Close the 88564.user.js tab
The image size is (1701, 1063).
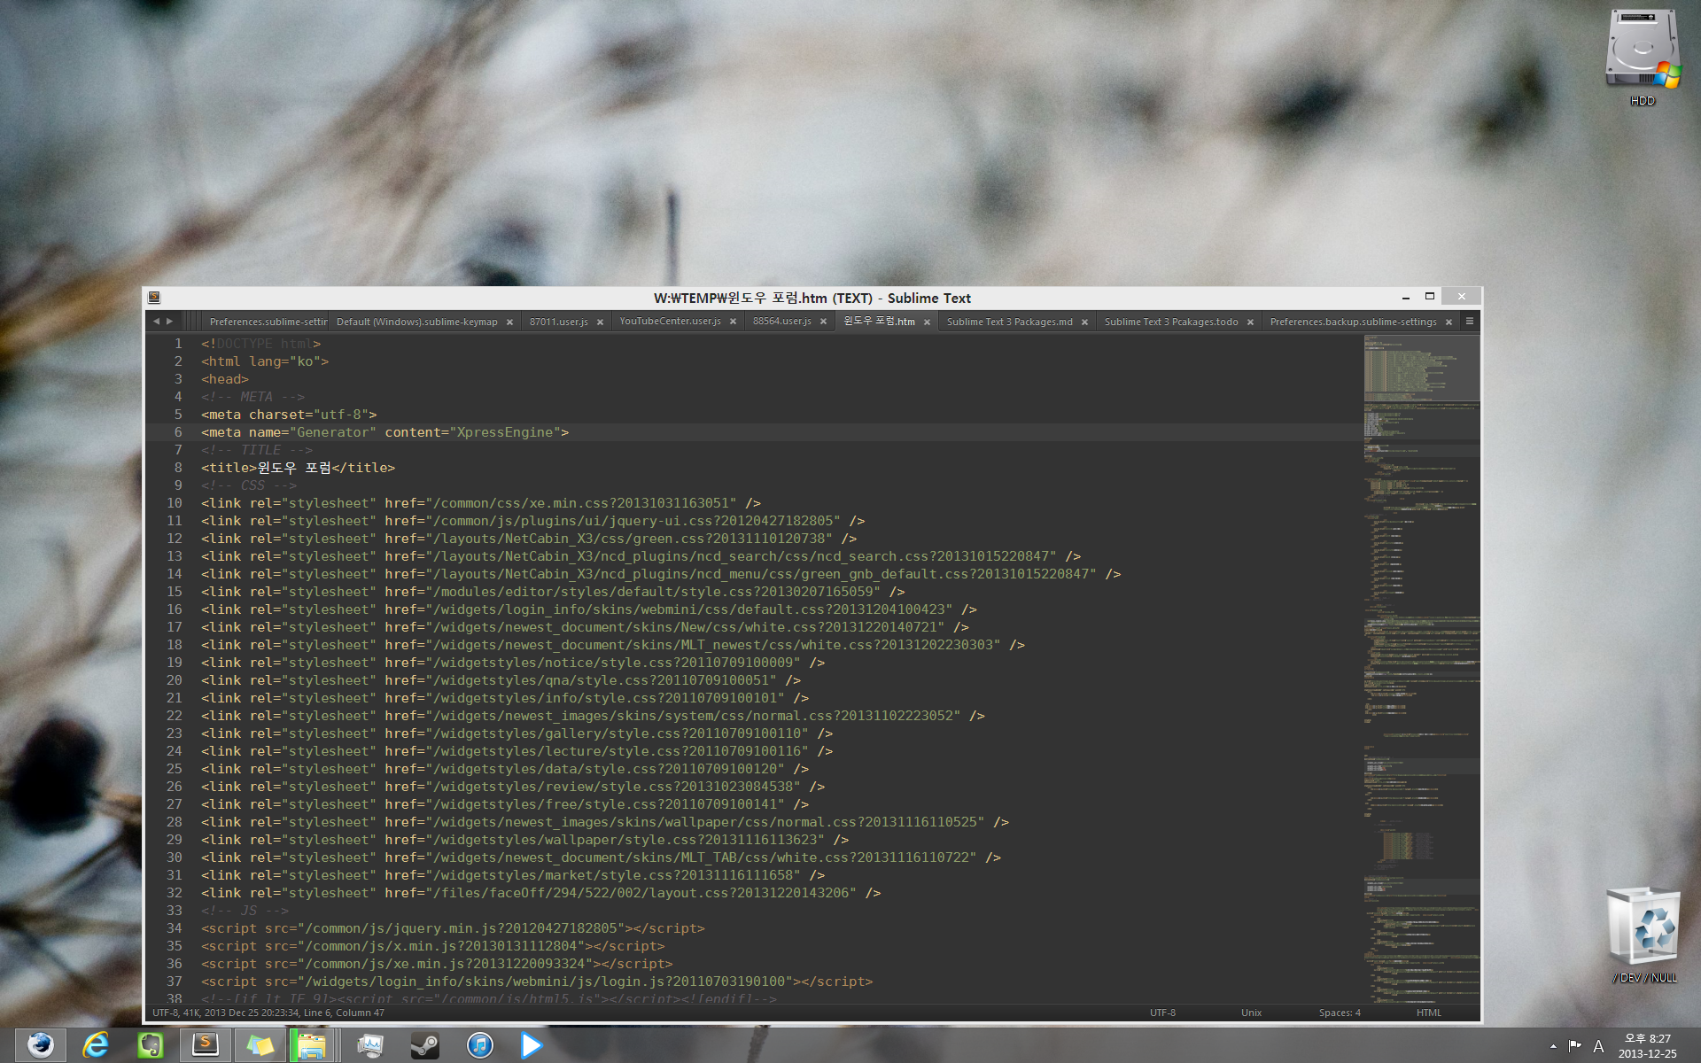[823, 322]
